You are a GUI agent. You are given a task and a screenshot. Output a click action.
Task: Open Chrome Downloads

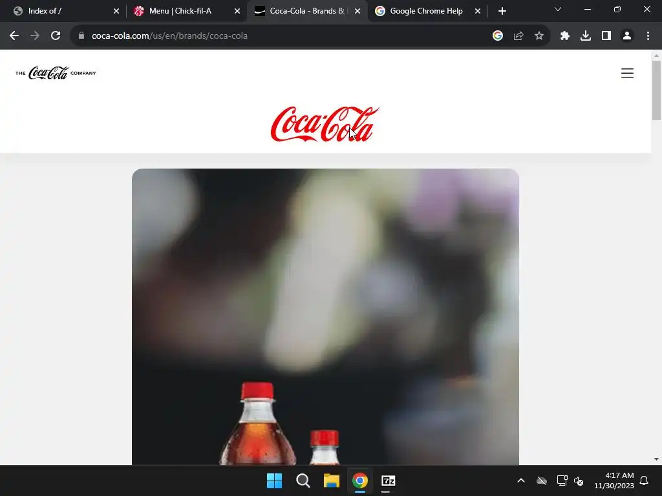586,36
